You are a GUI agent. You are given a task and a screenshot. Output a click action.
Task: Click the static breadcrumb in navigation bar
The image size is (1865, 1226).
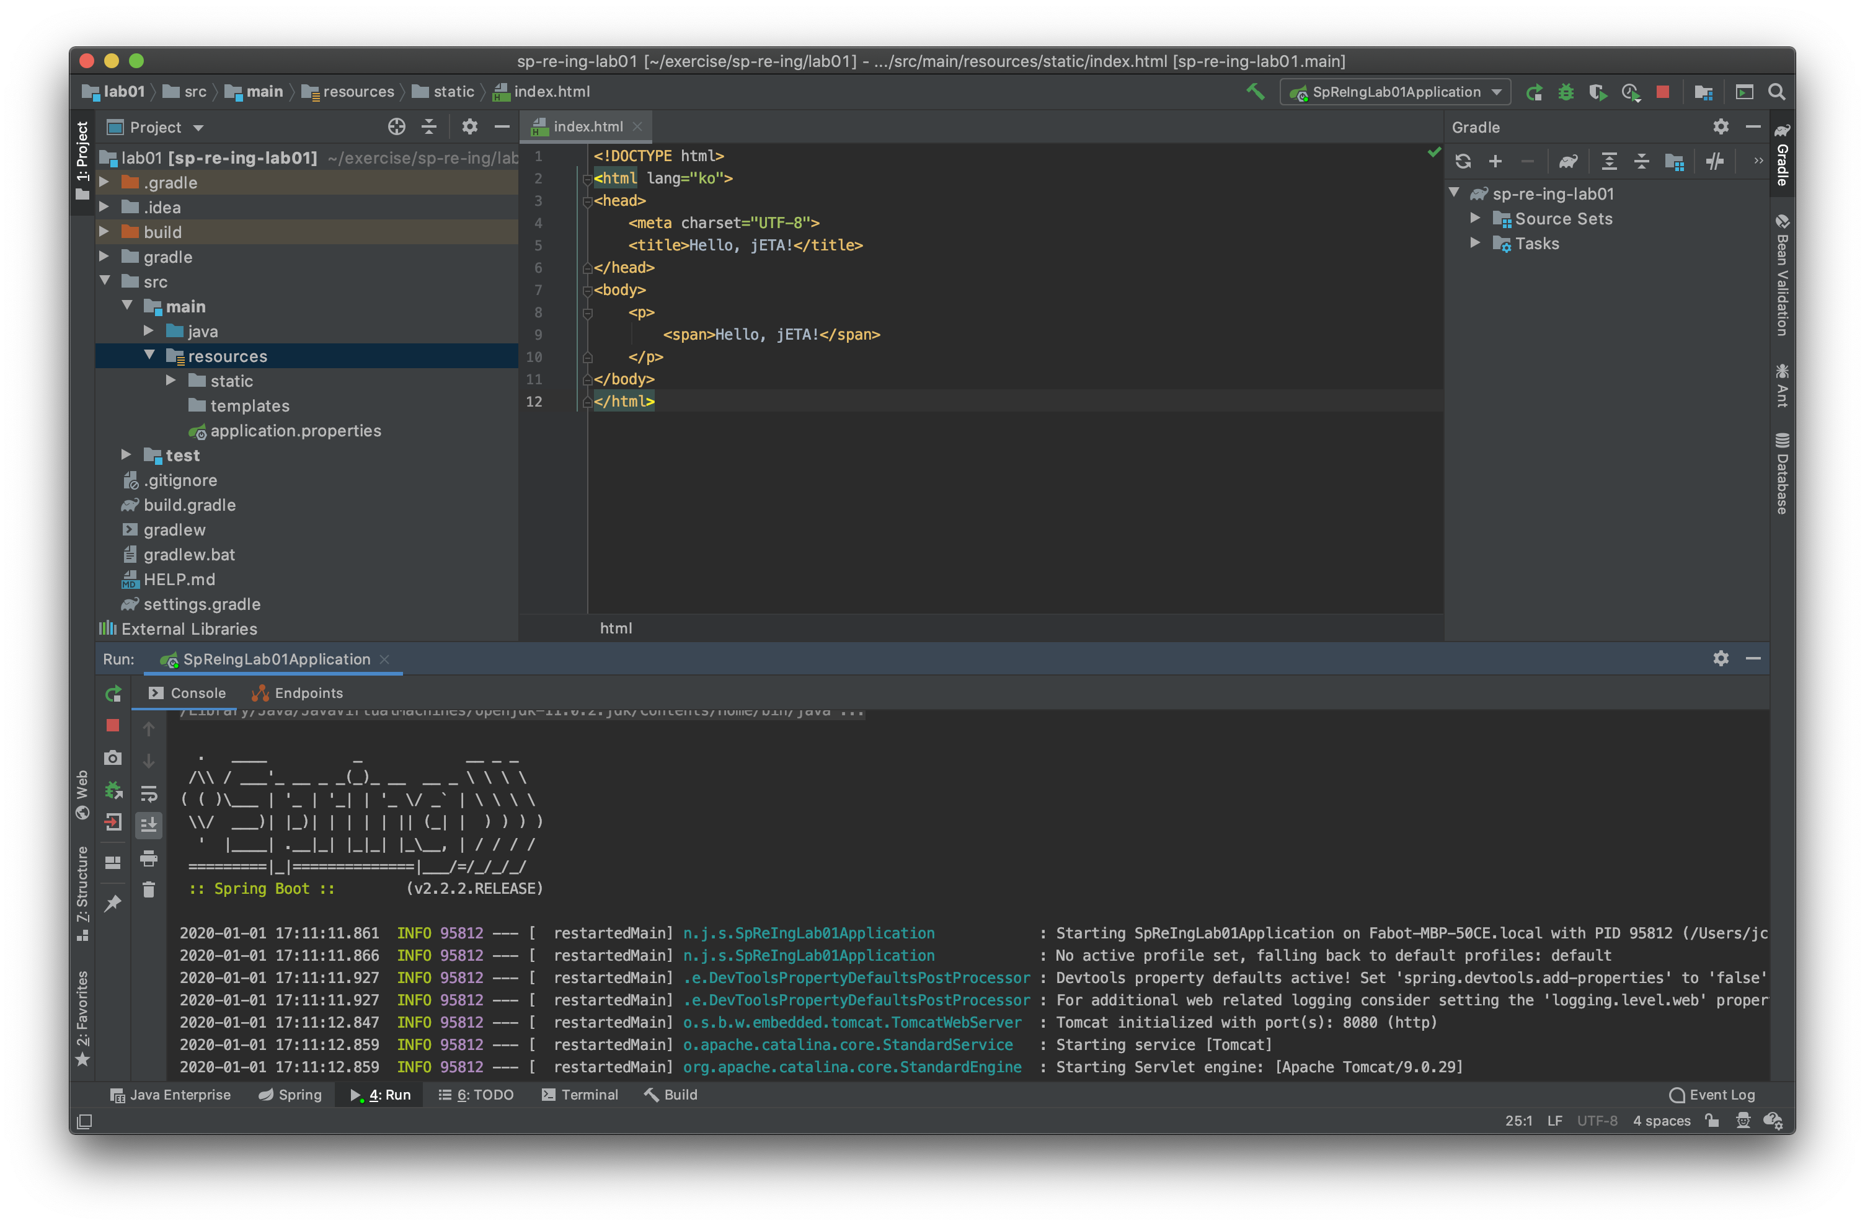[x=443, y=92]
